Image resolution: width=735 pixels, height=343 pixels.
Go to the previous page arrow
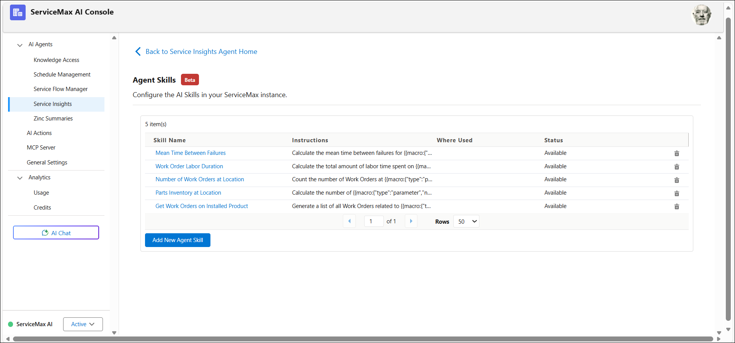[349, 221]
